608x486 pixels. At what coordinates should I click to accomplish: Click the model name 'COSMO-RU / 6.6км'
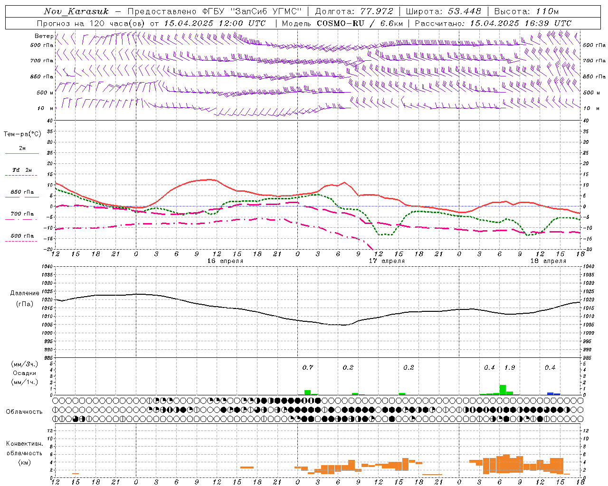[x=360, y=23]
